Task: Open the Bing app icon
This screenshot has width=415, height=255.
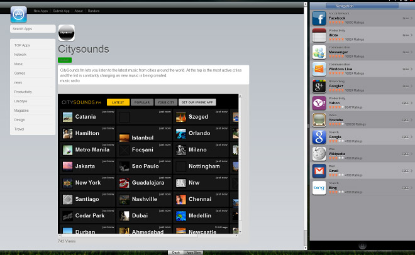Action: (319, 188)
